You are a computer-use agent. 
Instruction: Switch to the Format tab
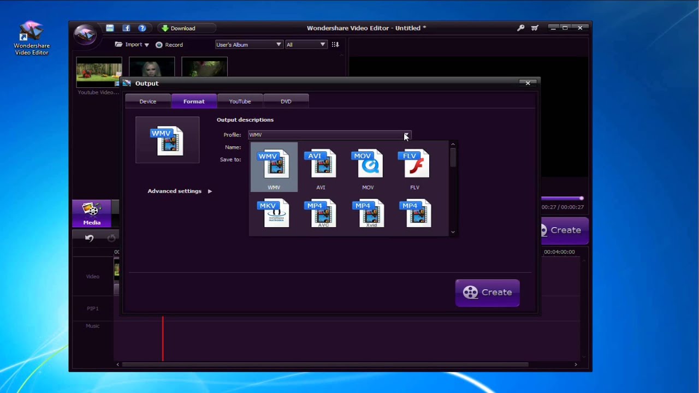tap(194, 101)
